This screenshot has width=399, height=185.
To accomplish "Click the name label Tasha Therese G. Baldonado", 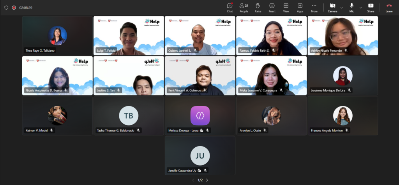I will (x=115, y=131).
